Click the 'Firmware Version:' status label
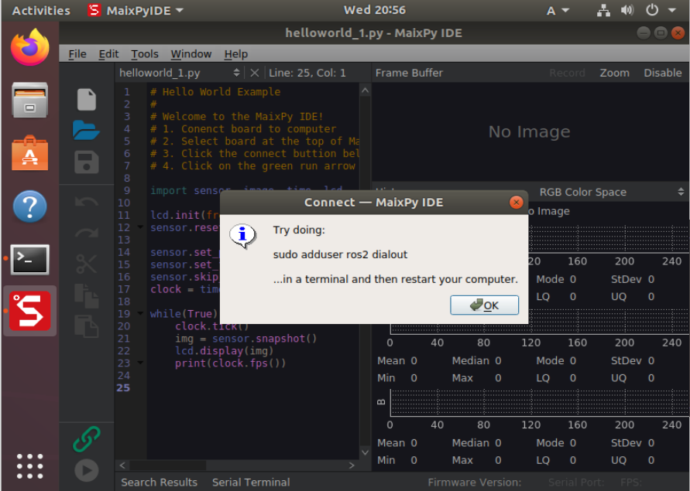Viewport: 690px width, 491px height. [x=475, y=482]
